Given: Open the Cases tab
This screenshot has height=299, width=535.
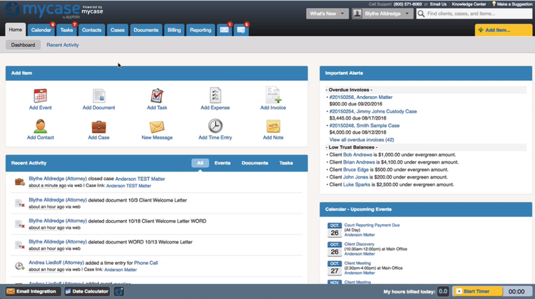Looking at the screenshot, I should point(118,30).
